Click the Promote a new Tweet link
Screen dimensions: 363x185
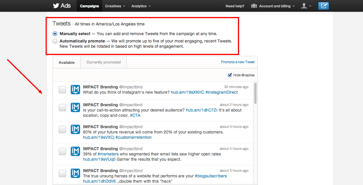(238, 62)
